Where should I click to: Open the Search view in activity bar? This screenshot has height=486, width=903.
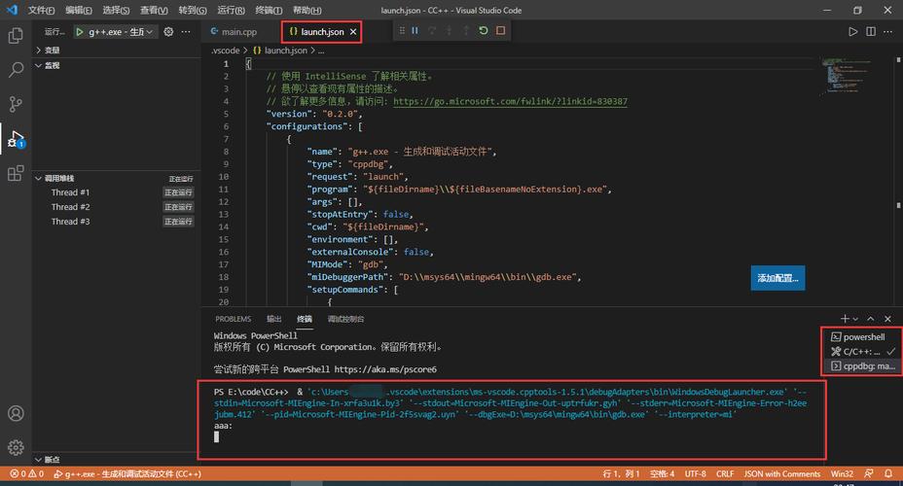coord(16,70)
